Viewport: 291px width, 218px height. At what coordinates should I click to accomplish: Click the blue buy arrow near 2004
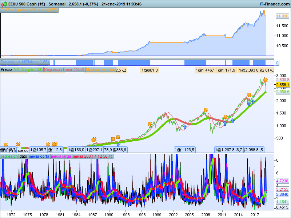pos(184,127)
